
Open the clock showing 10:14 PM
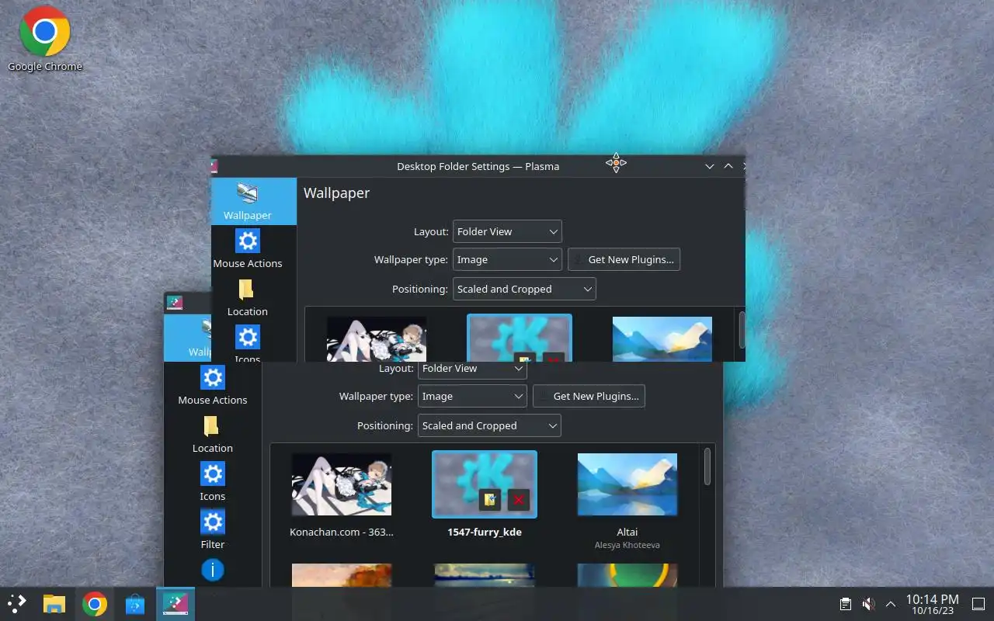tap(932, 604)
